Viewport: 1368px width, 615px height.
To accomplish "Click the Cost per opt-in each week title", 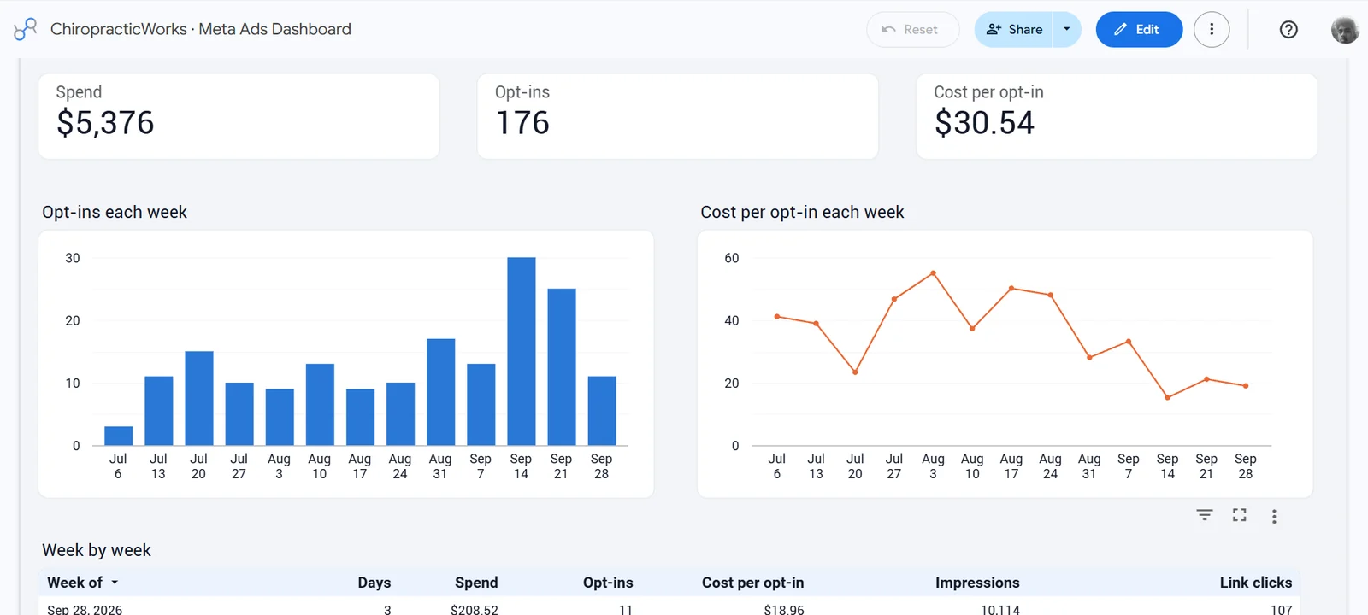I will (802, 212).
